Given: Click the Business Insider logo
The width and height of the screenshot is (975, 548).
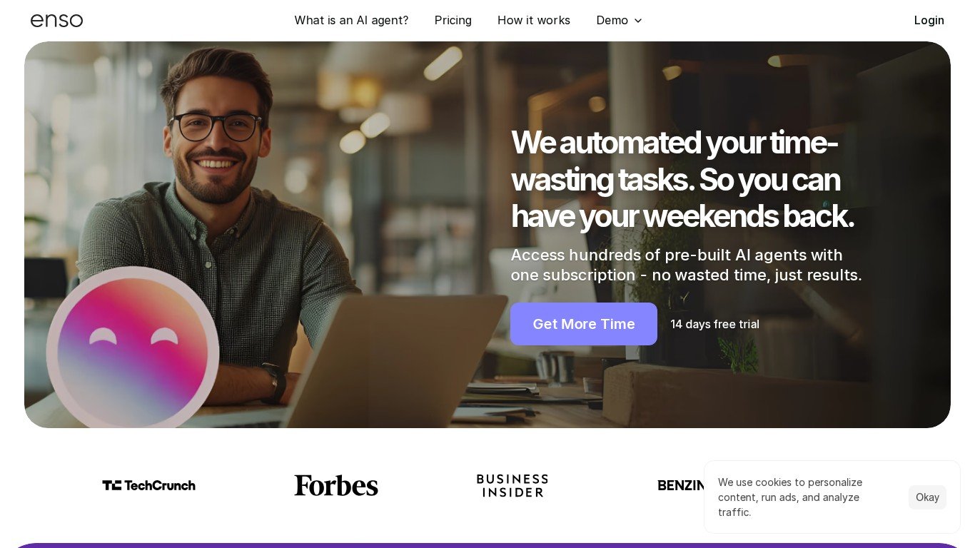Looking at the screenshot, I should [512, 485].
